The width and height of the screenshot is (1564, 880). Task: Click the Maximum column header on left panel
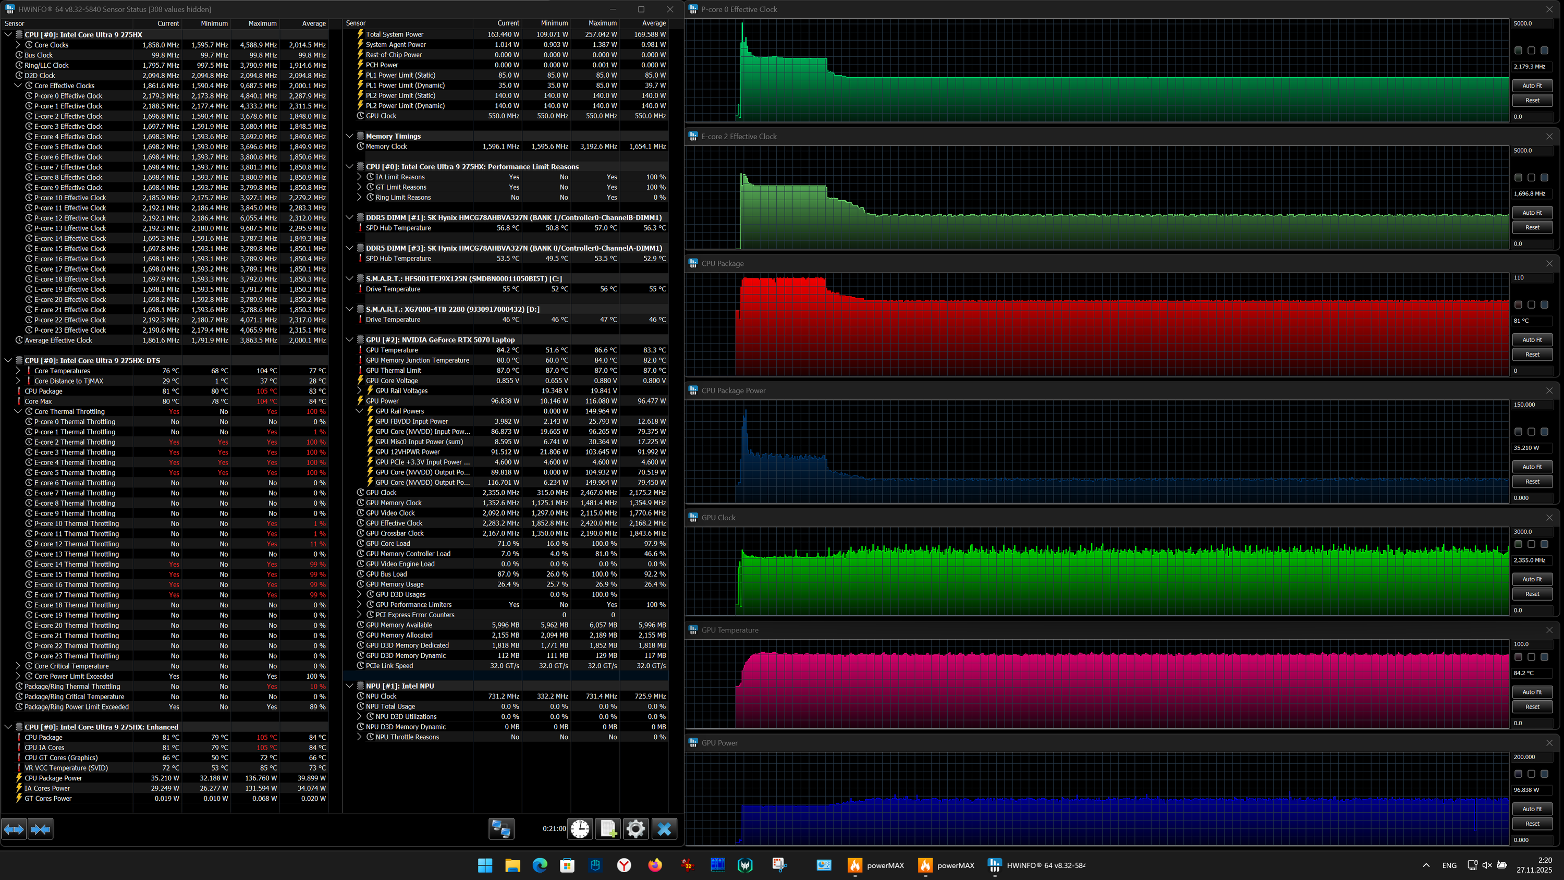262,23
